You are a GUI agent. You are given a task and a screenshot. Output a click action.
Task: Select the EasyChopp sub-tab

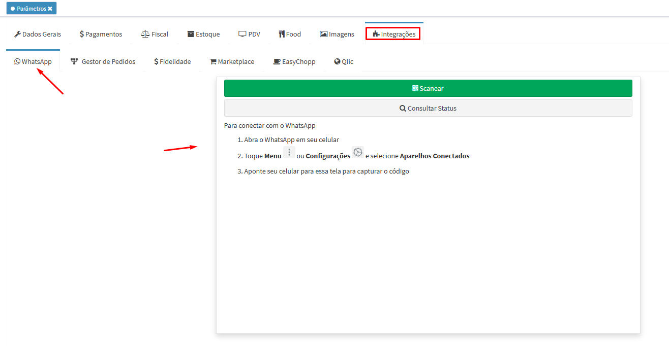[x=294, y=61]
